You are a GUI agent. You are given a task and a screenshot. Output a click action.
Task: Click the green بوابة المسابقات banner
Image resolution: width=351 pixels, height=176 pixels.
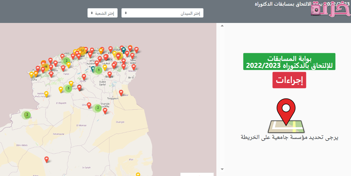point(289,62)
